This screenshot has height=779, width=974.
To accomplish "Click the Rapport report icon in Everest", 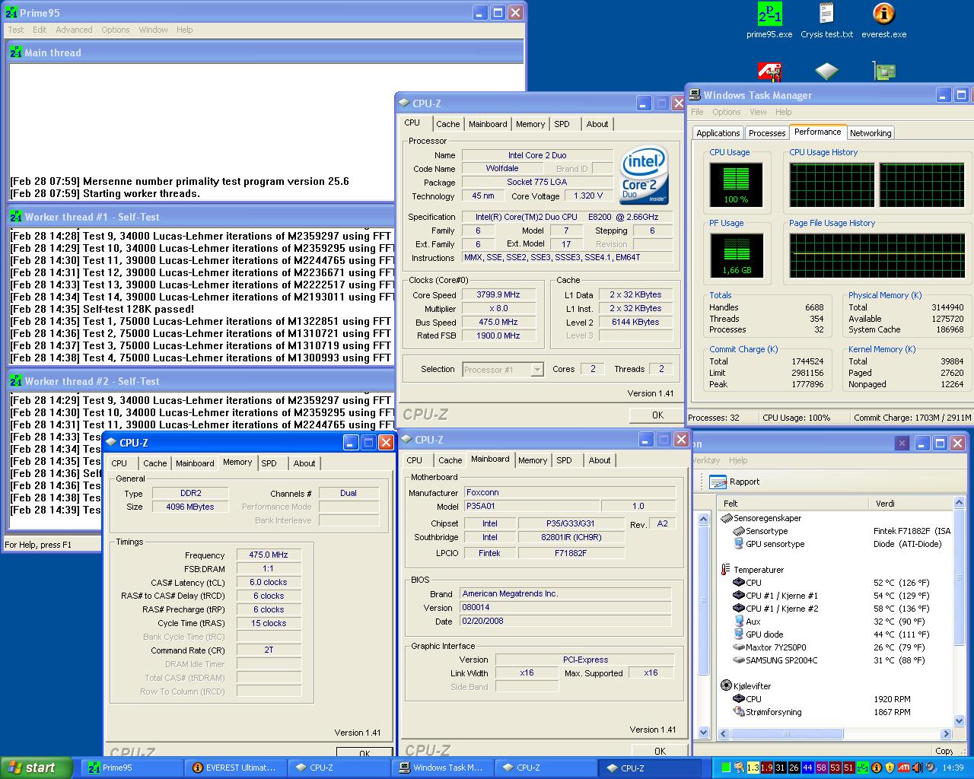I will tap(718, 482).
